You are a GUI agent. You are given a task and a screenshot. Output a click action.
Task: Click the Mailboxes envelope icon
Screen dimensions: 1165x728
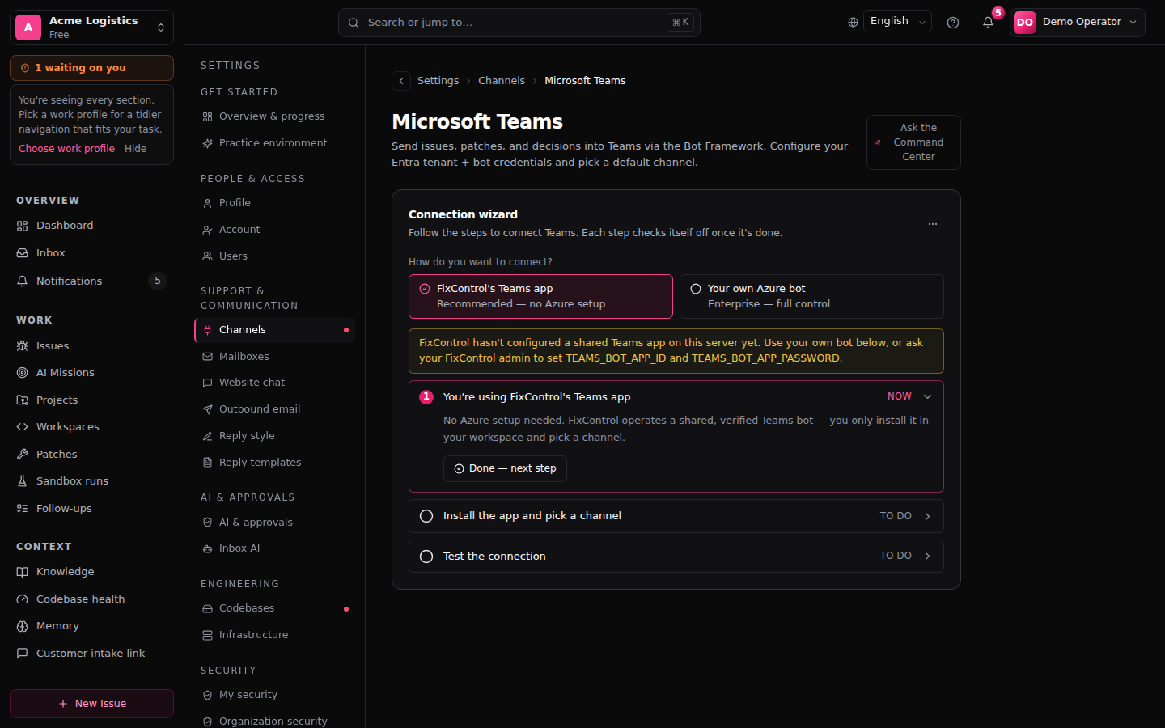tap(208, 357)
